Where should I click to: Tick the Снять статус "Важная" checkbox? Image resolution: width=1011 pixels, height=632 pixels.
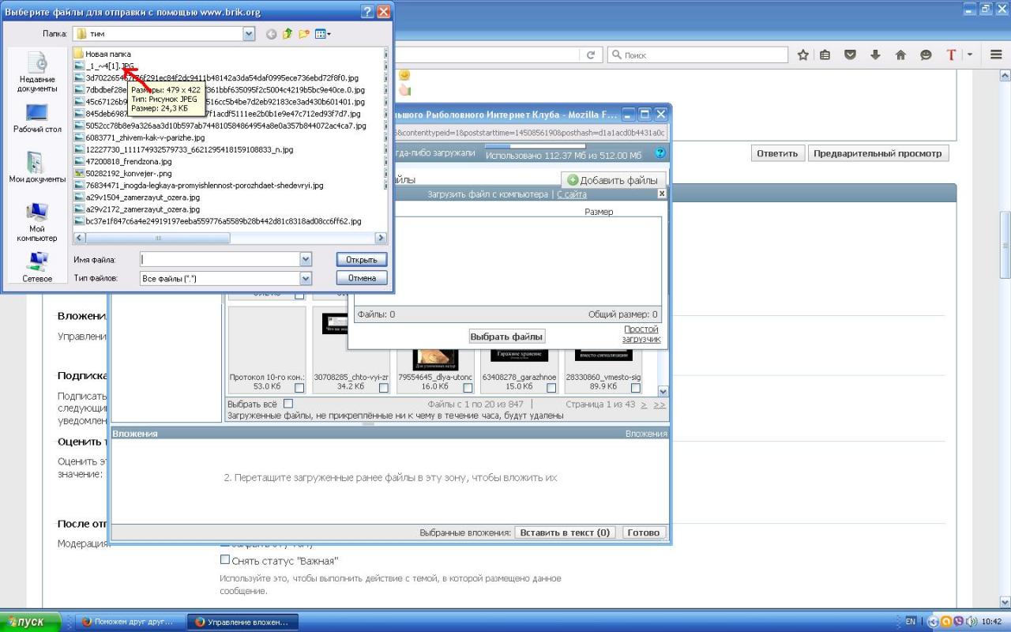(225, 559)
